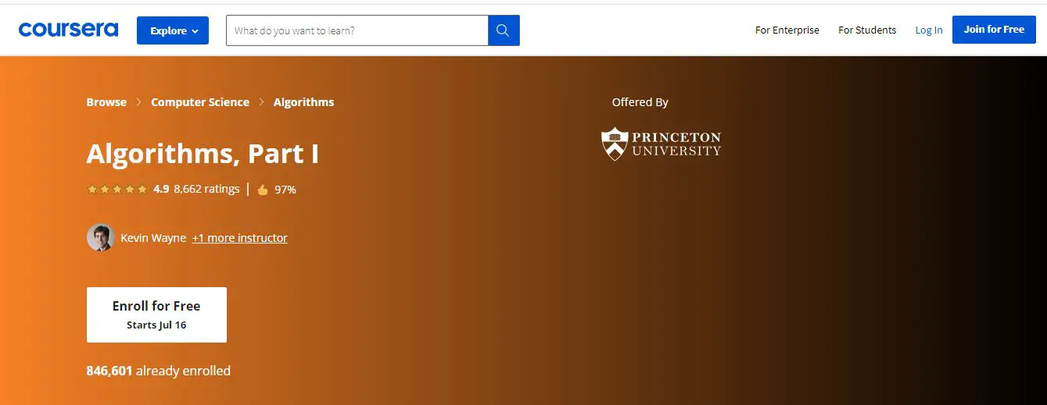Click the Log In link
This screenshot has width=1047, height=405.
click(929, 30)
